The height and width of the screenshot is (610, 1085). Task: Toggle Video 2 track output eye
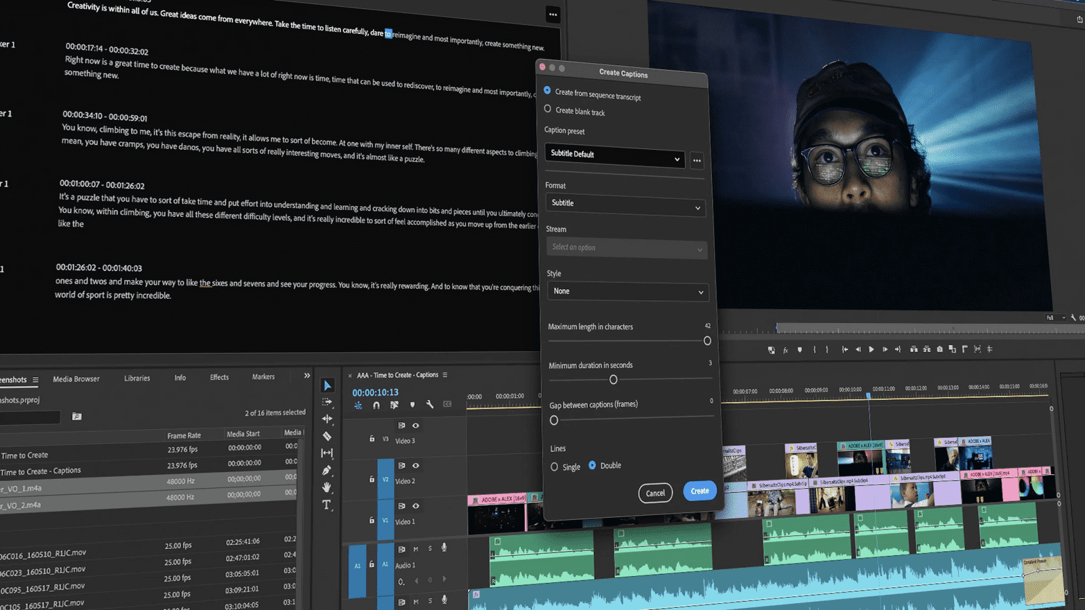point(416,466)
